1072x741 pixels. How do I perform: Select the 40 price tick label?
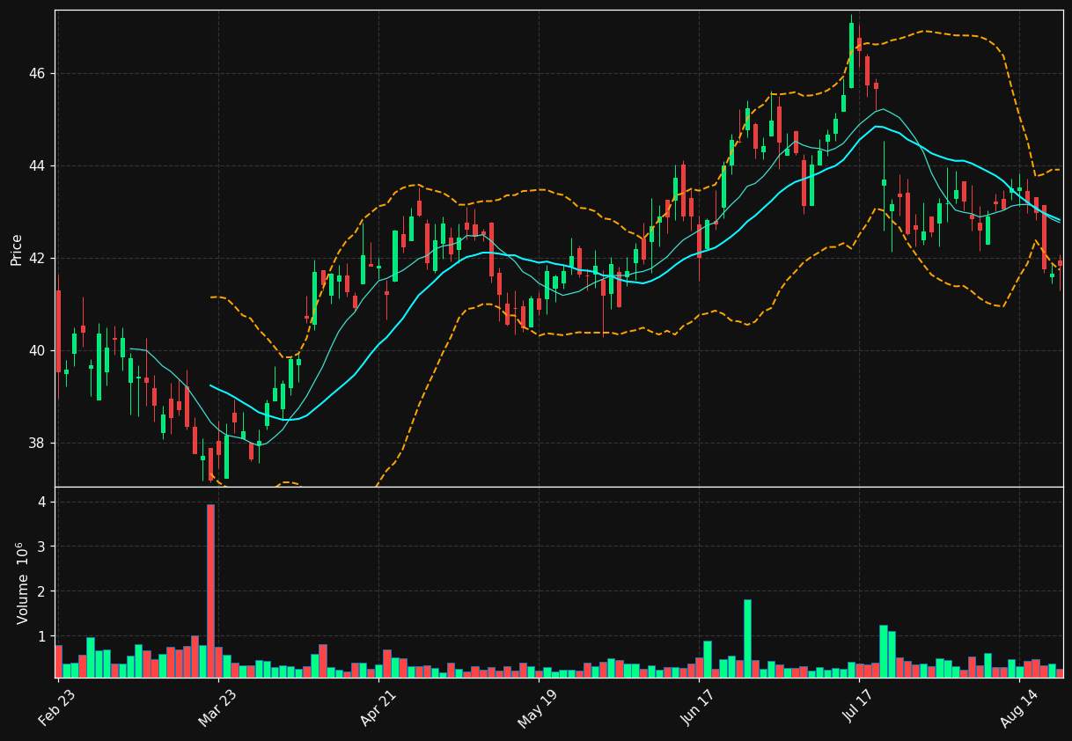tap(37, 351)
